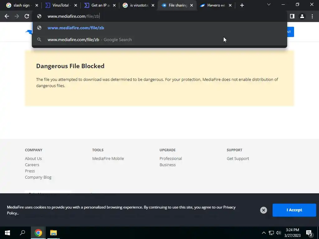319x239 pixels.
Task: Open the Careers link
Action: [x=32, y=165]
